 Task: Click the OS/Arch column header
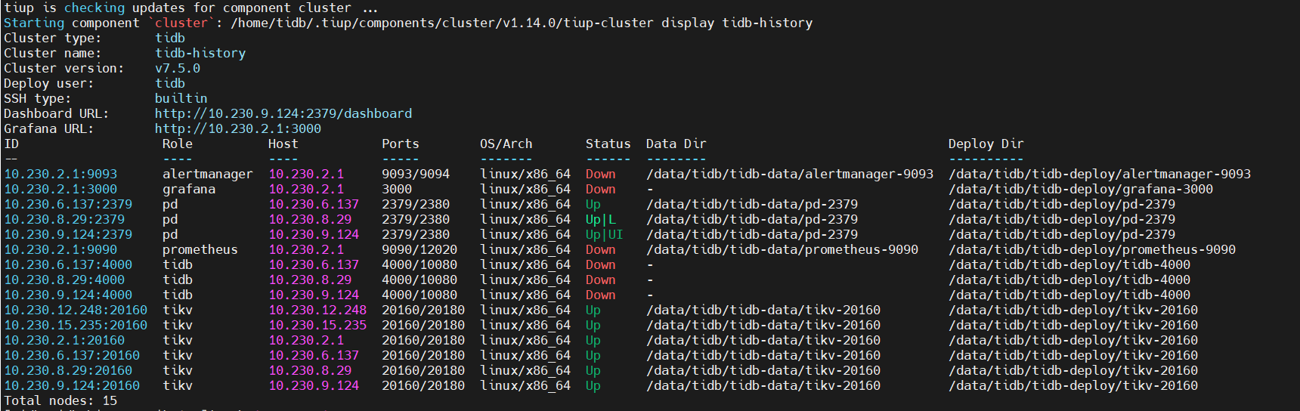click(x=506, y=144)
